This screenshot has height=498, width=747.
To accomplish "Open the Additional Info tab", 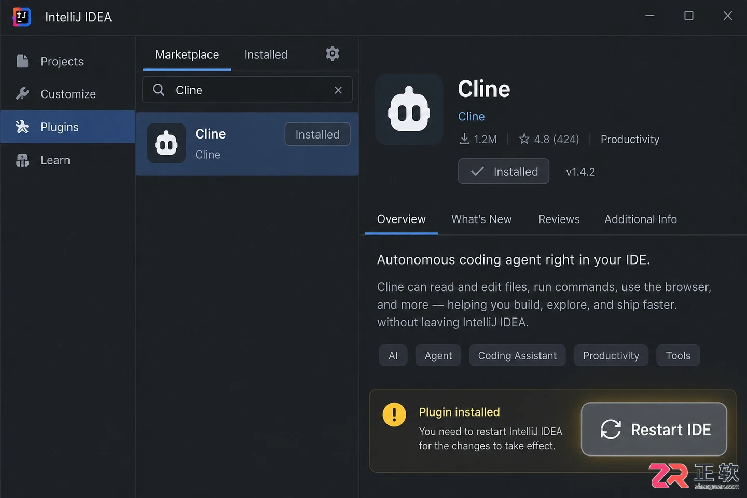I will click(x=641, y=219).
